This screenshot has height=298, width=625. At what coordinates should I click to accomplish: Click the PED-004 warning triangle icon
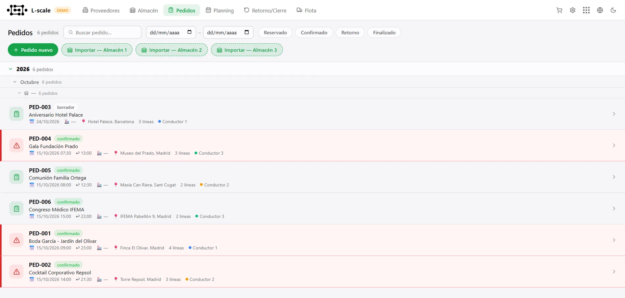pyautogui.click(x=16, y=145)
